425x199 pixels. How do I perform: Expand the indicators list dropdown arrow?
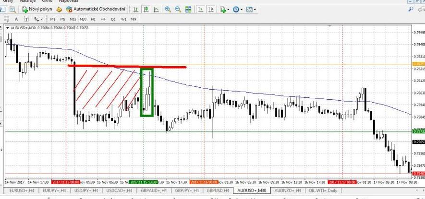click(228, 10)
